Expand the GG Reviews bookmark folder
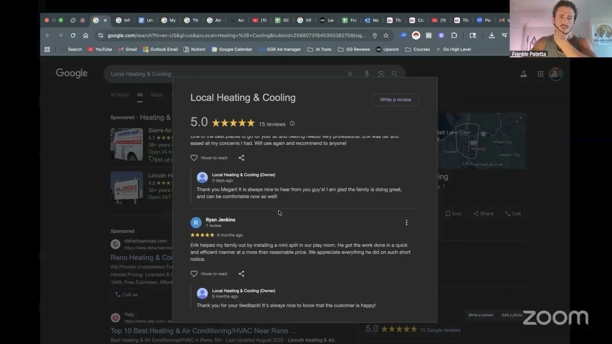612x344 pixels. (354, 49)
